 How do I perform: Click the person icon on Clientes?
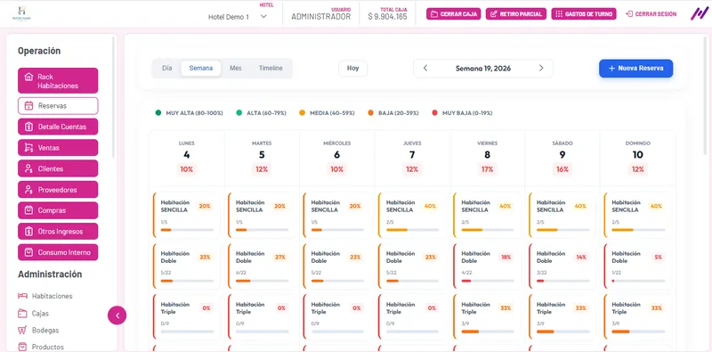click(x=28, y=168)
